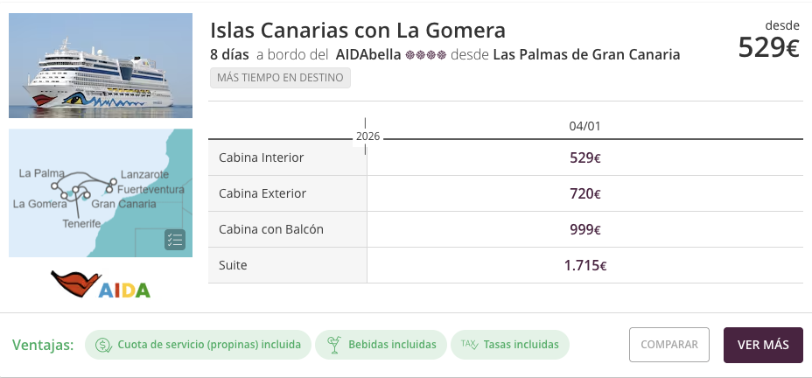Screen dimensions: 812x378
Task: Click the Bebidas incluidas advantage badge
Action: click(x=381, y=345)
